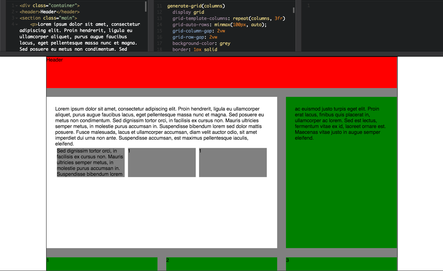Collapse the paragraph fold arrow on line 4

(x=17, y=24)
